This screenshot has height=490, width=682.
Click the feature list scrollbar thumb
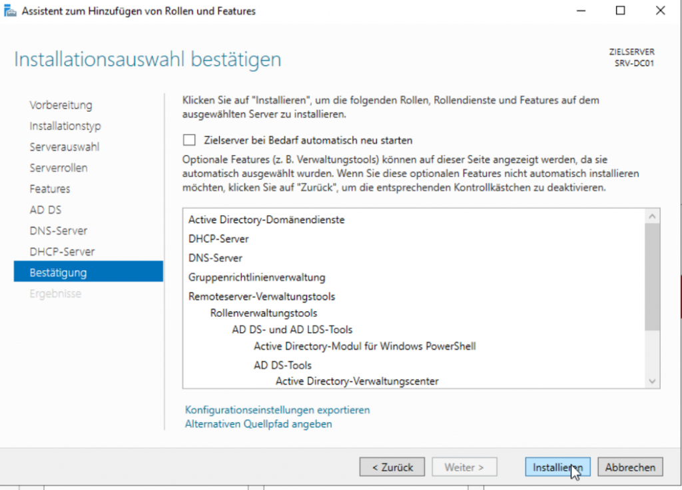(x=653, y=276)
